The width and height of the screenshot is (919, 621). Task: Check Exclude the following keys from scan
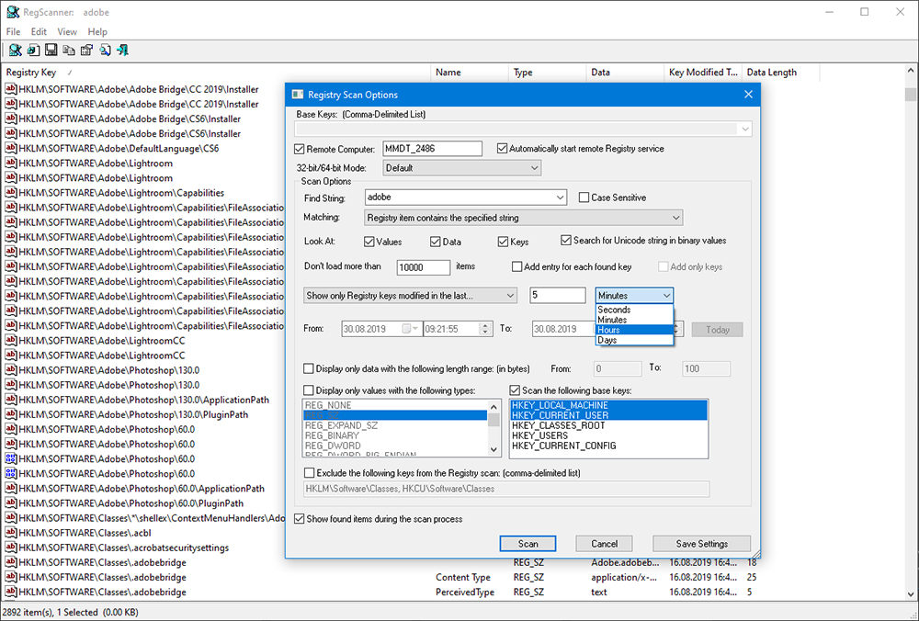[309, 473]
